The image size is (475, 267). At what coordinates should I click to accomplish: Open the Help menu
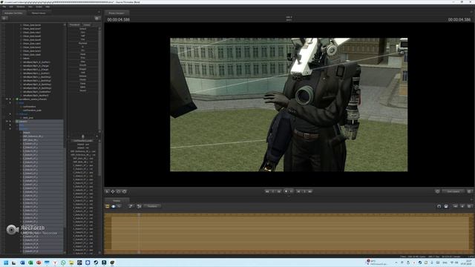[47, 7]
